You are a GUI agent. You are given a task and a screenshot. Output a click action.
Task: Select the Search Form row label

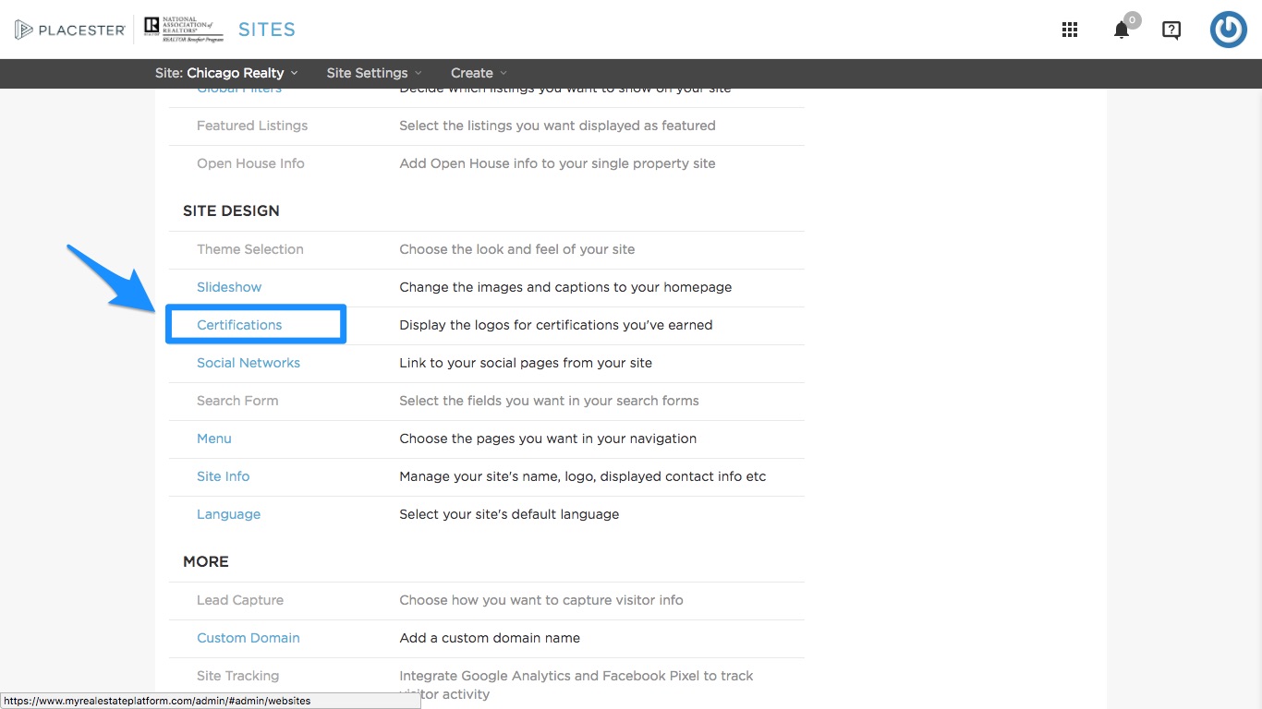point(237,401)
